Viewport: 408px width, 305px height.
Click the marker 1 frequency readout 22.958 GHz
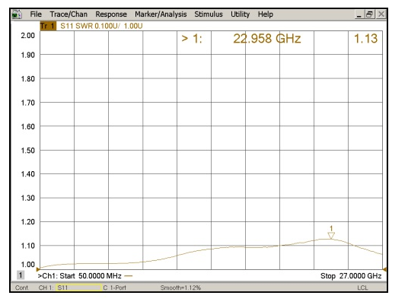(x=266, y=39)
